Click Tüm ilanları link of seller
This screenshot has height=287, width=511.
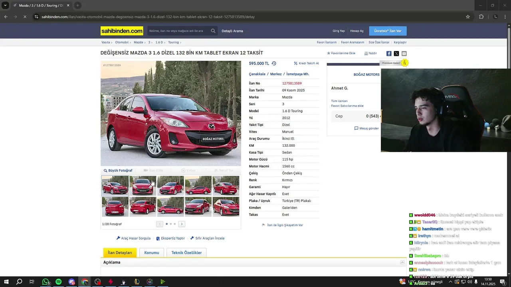pos(339,101)
